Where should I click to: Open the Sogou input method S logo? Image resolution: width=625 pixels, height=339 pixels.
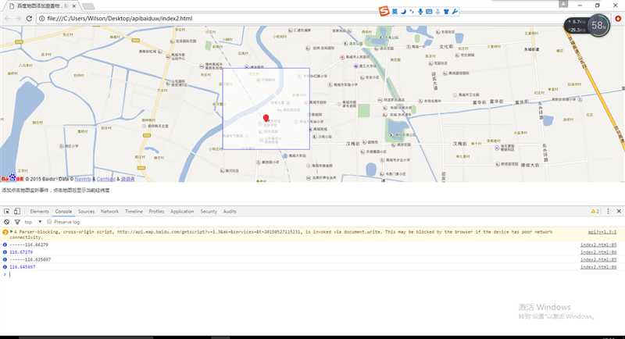(x=384, y=11)
